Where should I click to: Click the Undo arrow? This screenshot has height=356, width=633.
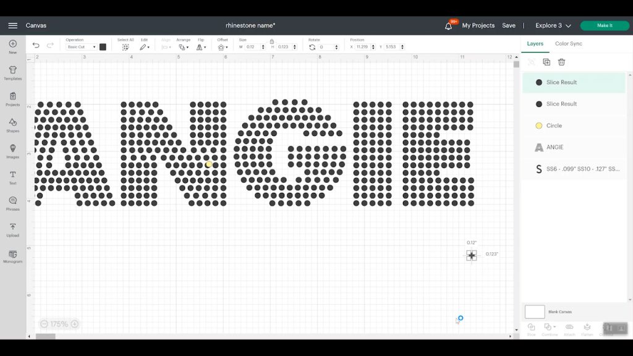pos(36,45)
